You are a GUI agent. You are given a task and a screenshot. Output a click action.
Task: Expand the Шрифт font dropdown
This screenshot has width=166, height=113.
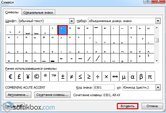coord(72,21)
